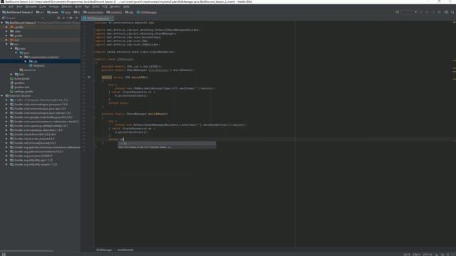The width and height of the screenshot is (456, 256).
Task: Open build.gradle file
Action: (22, 78)
